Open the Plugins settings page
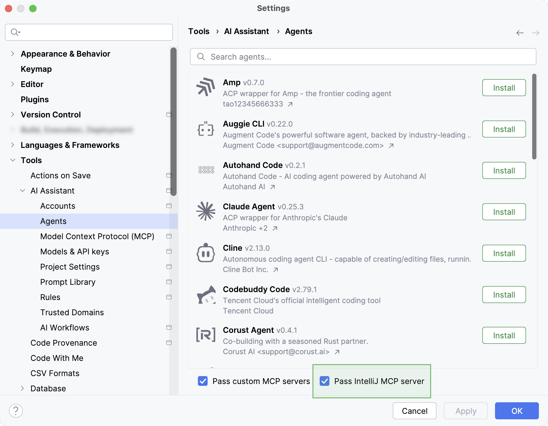The width and height of the screenshot is (548, 426). [35, 100]
